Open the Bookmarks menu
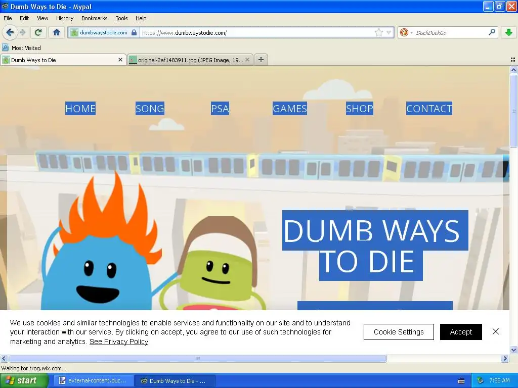Screen dimensions: 518x388 95,18
